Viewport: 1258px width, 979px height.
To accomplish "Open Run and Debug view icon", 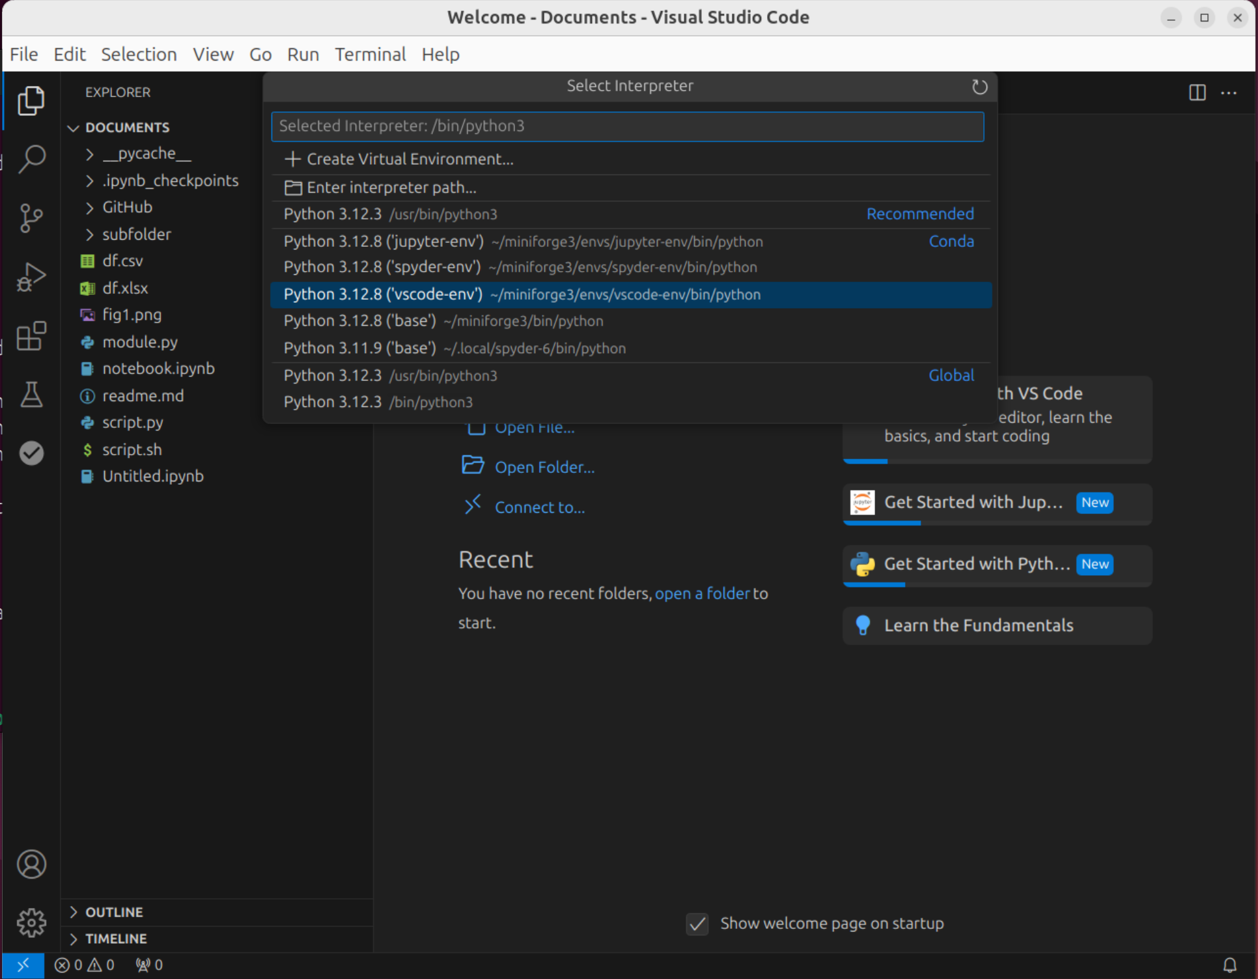I will [31, 277].
